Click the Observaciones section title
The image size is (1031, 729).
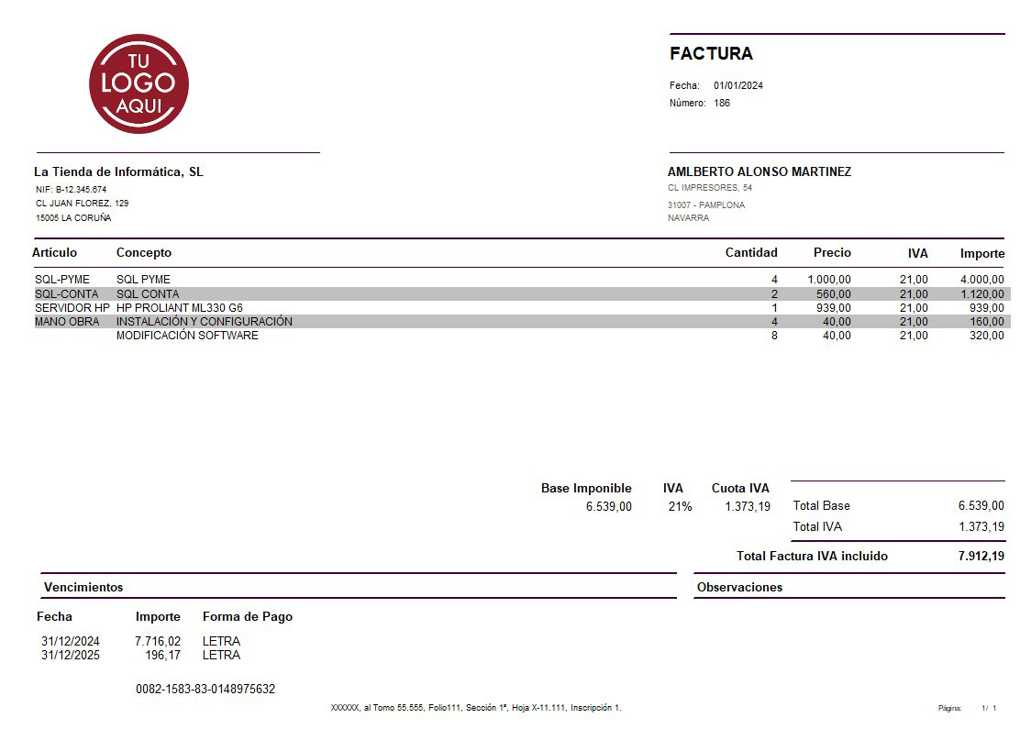coord(739,587)
